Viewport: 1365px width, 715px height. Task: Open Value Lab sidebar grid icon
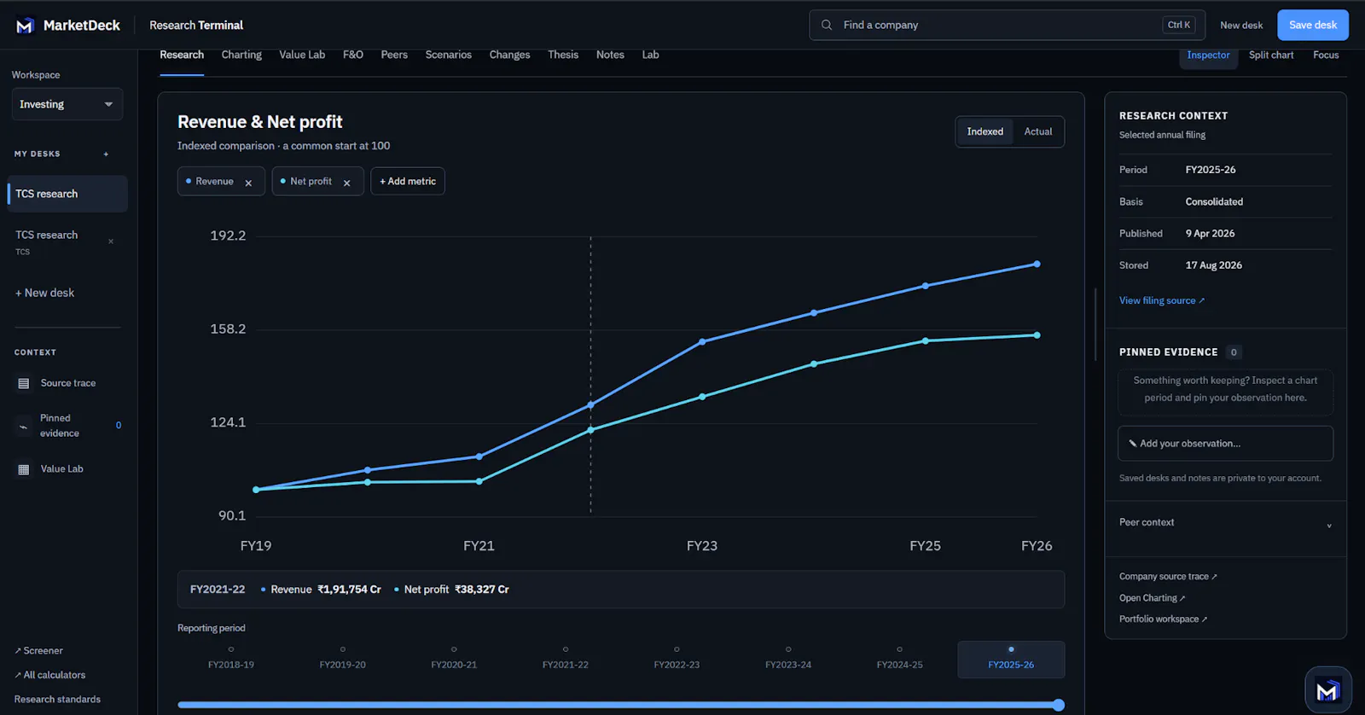[x=24, y=469]
